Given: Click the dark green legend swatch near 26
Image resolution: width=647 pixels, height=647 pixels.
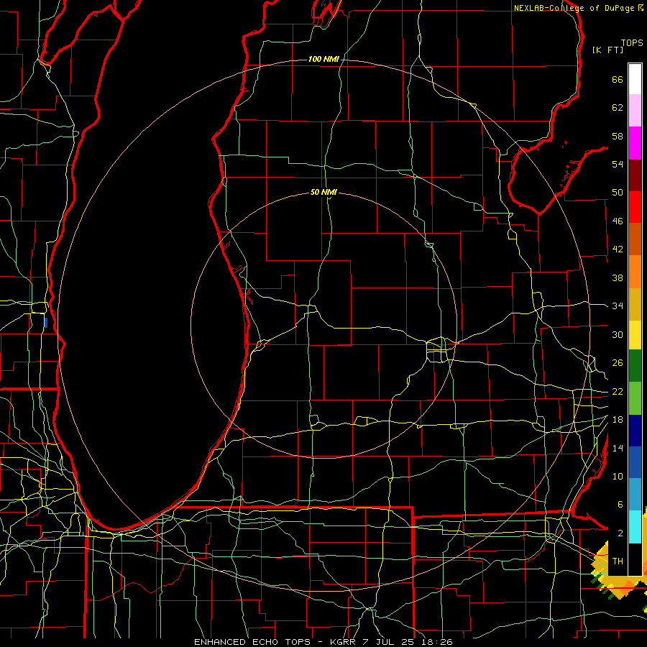Looking at the screenshot, I should point(635,366).
